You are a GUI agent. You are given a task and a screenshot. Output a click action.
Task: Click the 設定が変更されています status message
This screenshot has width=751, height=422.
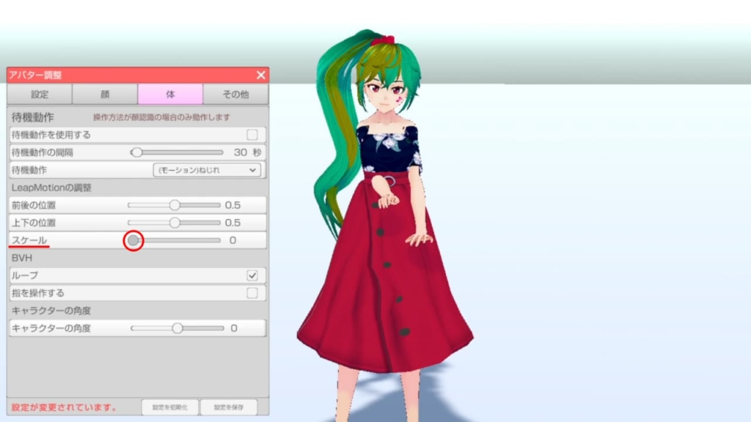click(x=65, y=407)
